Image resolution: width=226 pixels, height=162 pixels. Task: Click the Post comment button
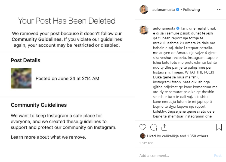(x=218, y=155)
